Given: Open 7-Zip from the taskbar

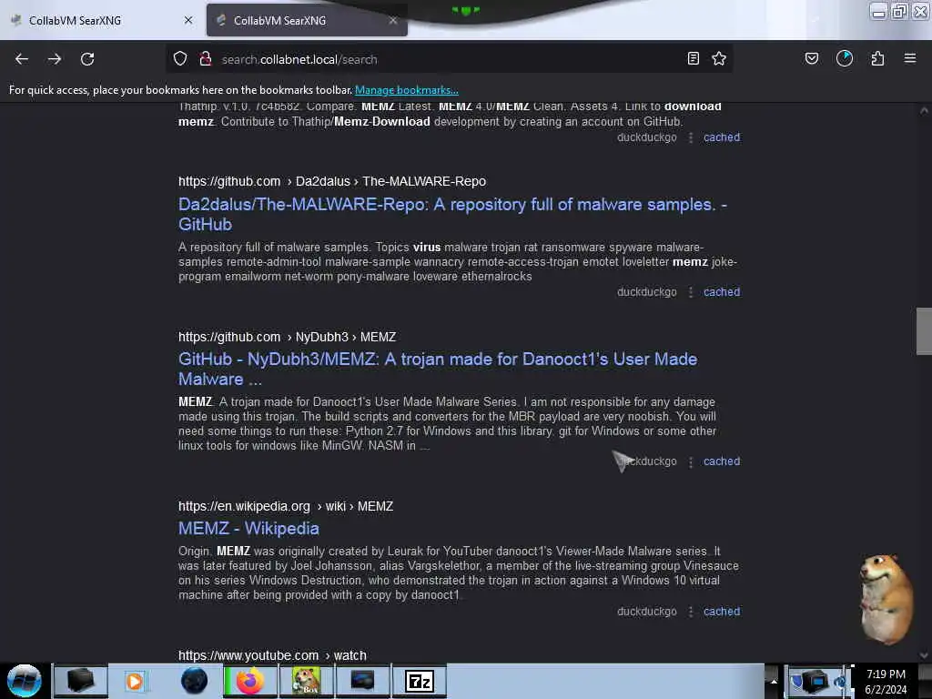Looking at the screenshot, I should (420, 681).
